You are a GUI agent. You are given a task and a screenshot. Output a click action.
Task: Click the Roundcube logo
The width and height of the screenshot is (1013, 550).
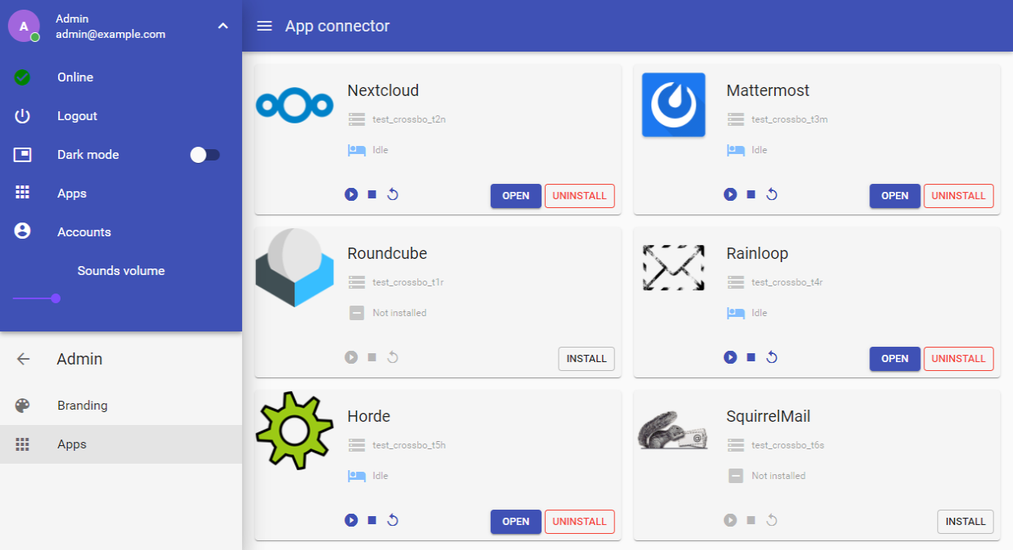click(x=295, y=268)
